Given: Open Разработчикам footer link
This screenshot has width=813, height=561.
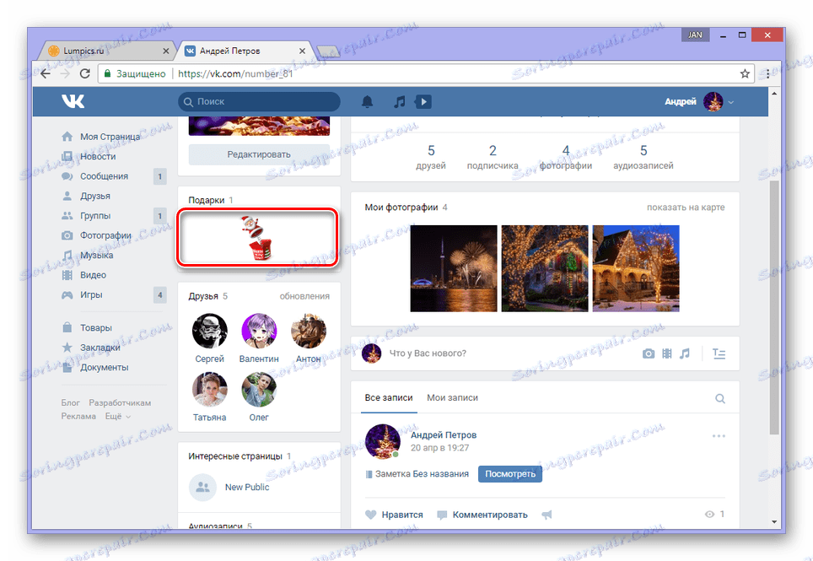Looking at the screenshot, I should 120,403.
